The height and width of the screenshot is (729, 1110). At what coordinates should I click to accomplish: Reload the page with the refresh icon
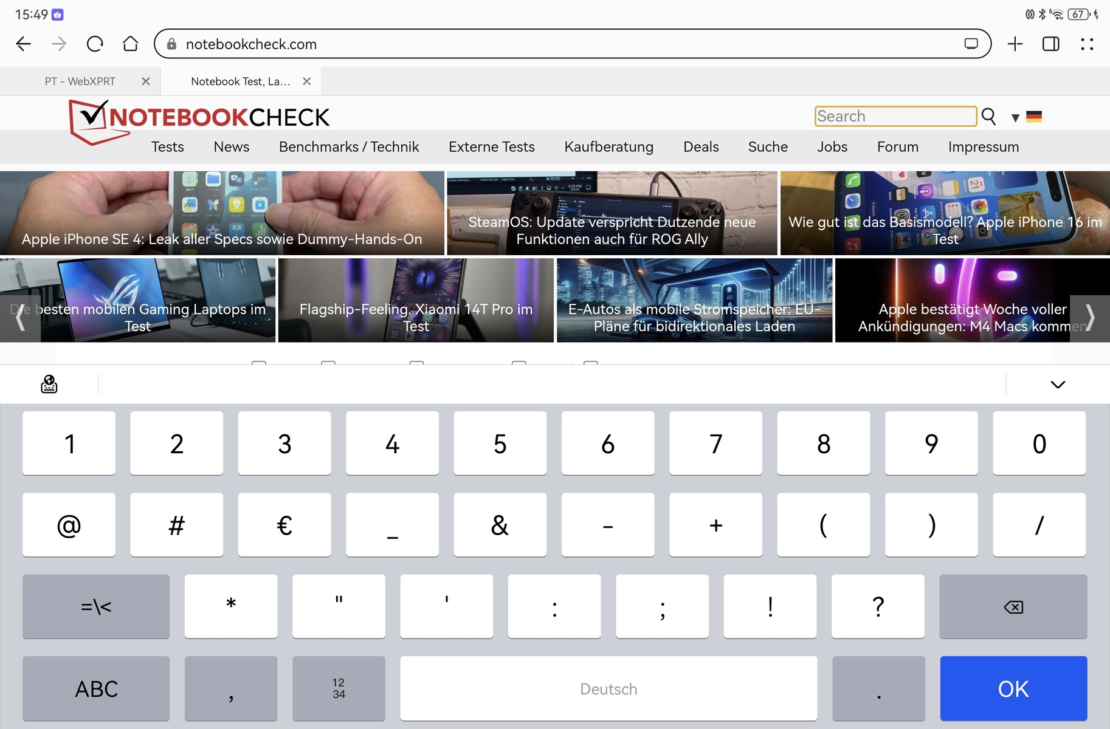(x=95, y=44)
